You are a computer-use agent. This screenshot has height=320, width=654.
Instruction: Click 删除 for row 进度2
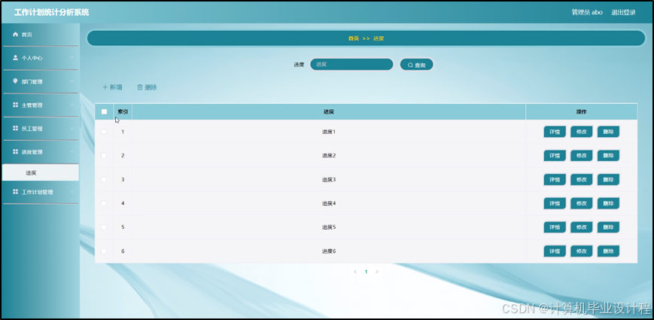[608, 155]
